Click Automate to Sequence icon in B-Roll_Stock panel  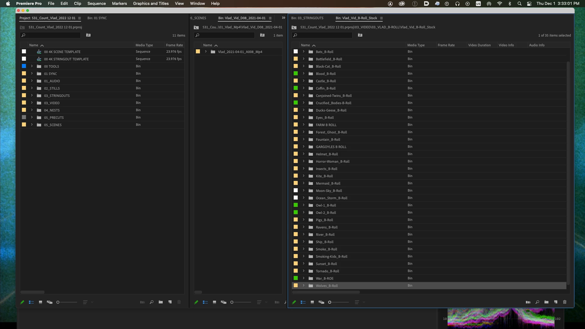tap(528, 302)
